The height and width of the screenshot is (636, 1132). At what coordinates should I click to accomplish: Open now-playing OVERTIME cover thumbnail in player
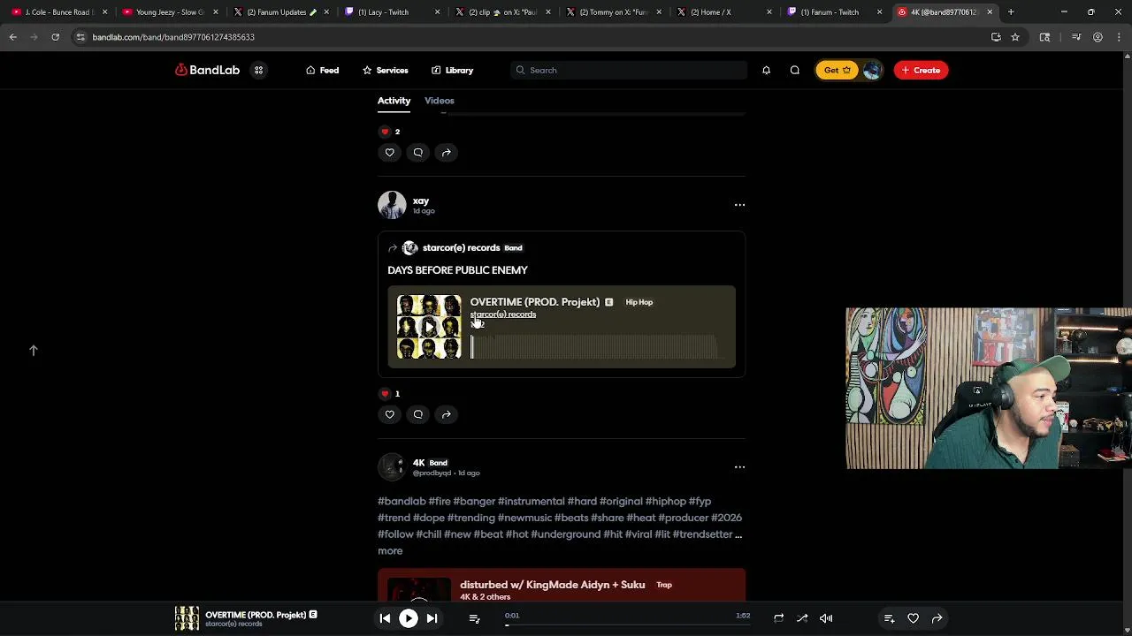point(187,618)
